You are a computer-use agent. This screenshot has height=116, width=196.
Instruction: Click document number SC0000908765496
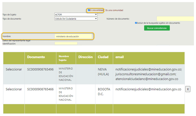point(40,70)
